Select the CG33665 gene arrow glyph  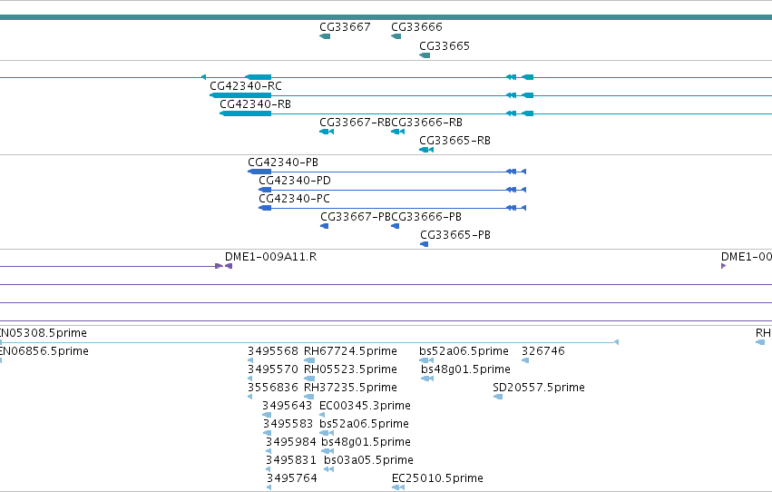pos(425,55)
